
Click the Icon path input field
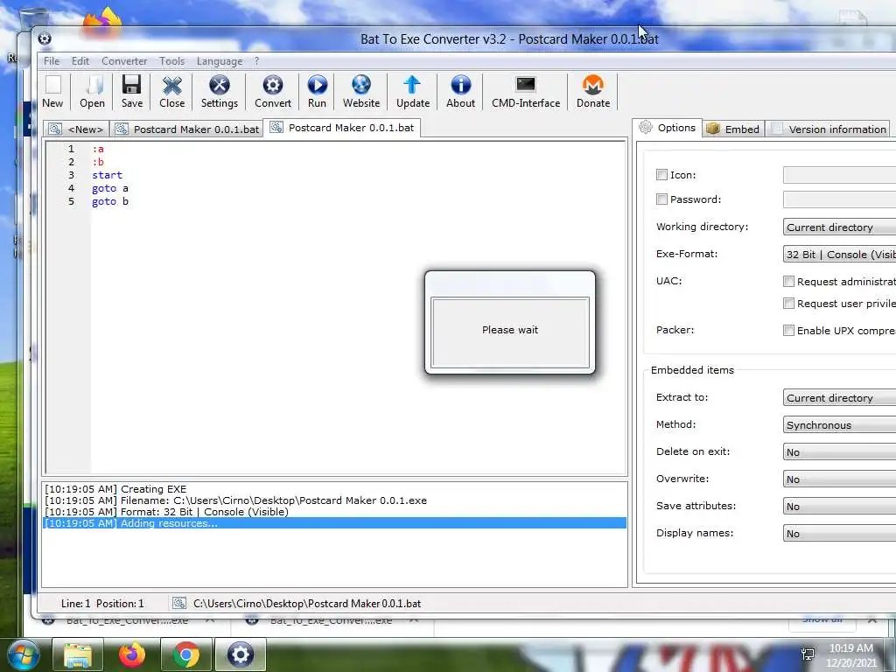click(x=839, y=175)
